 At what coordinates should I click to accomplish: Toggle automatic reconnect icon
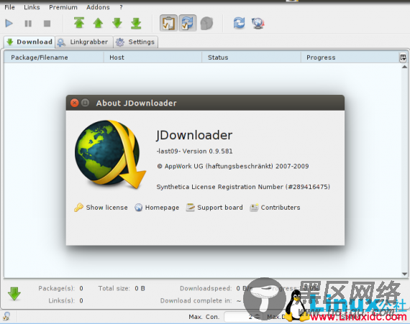tap(188, 23)
